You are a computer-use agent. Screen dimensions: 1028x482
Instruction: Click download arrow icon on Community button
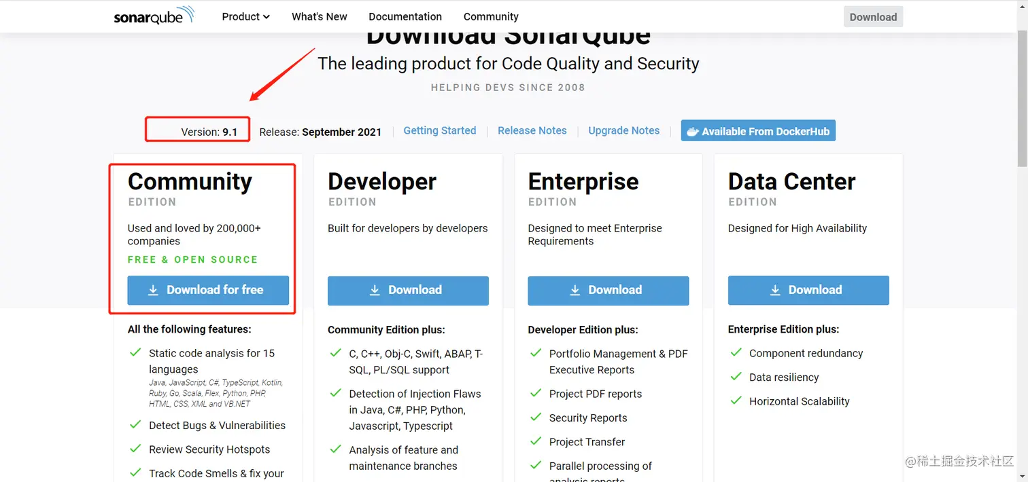coord(154,290)
